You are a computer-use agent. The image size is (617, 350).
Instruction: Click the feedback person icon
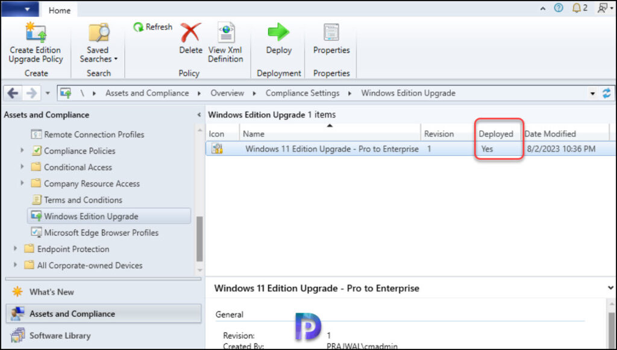604,8
